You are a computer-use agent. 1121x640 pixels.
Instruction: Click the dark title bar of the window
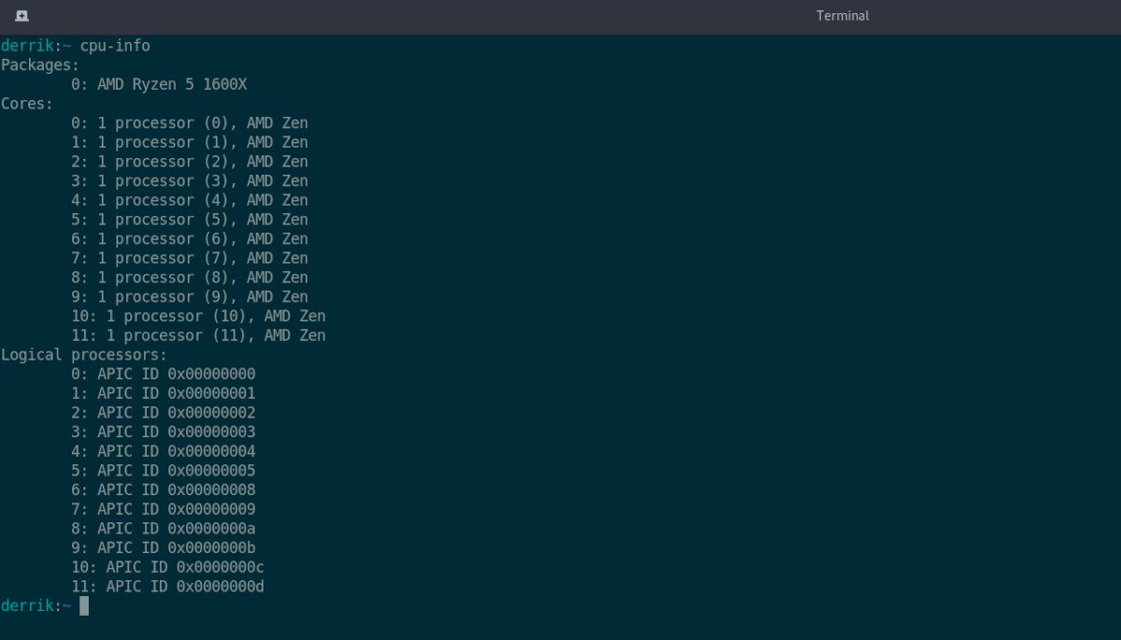coord(560,15)
